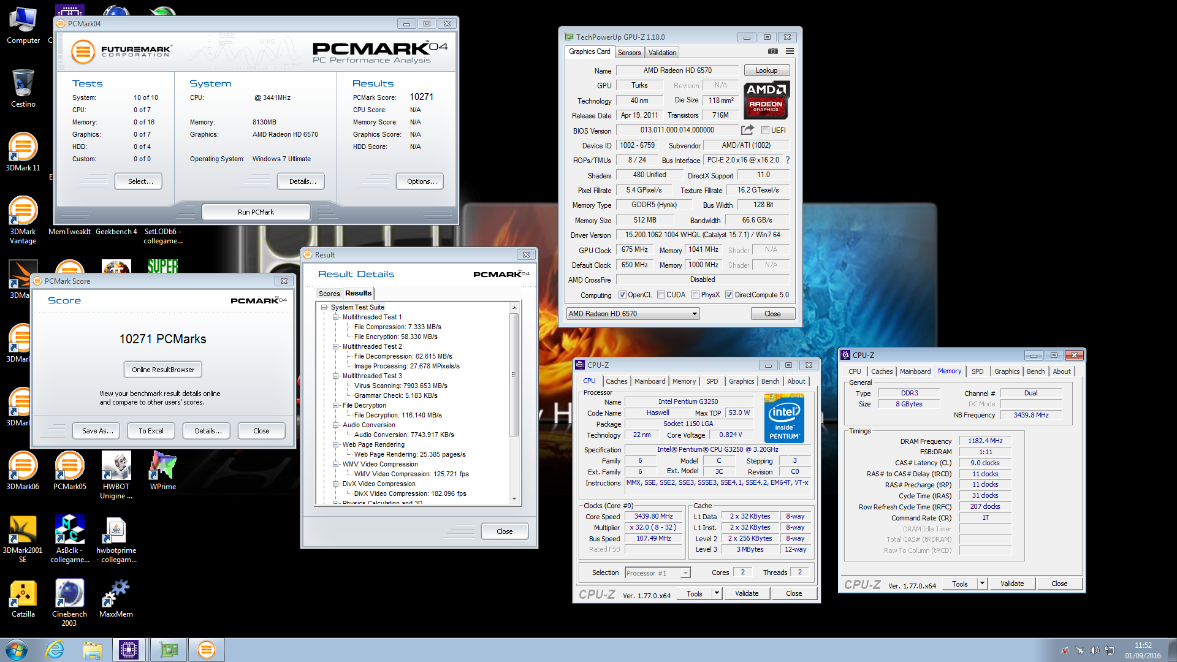Collapse Multithreaded Test 1 node
Image resolution: width=1177 pixels, height=662 pixels.
click(336, 317)
